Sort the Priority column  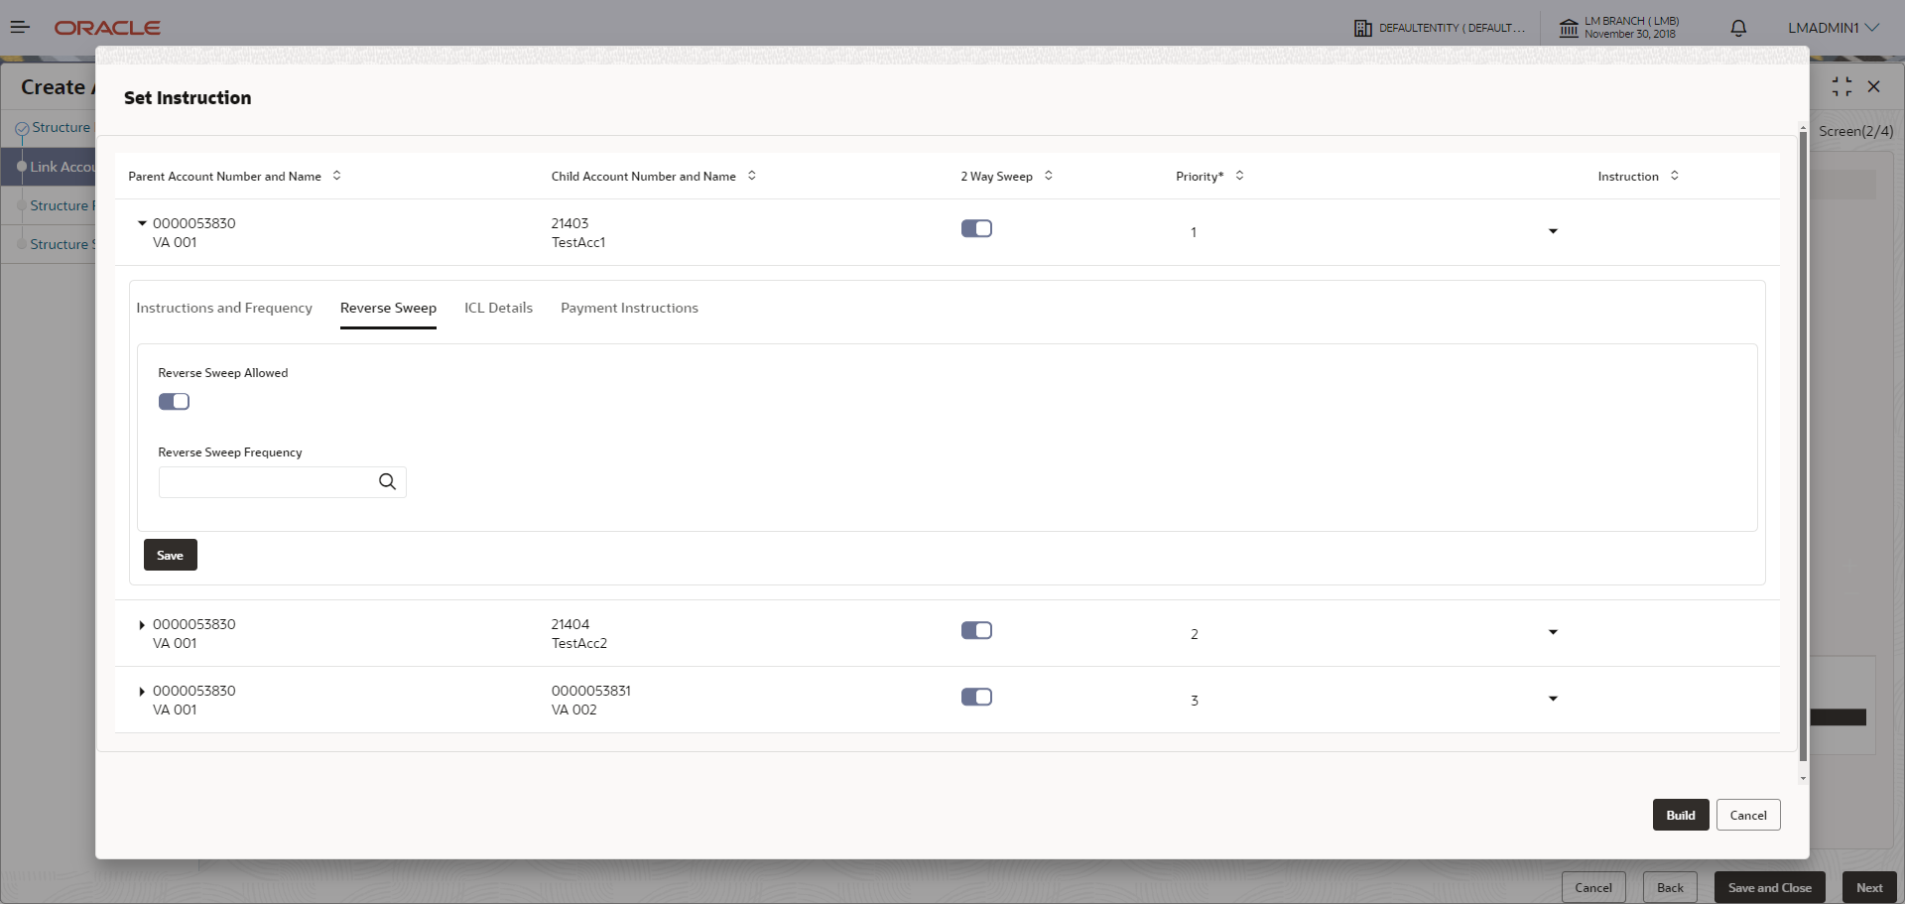click(x=1240, y=176)
